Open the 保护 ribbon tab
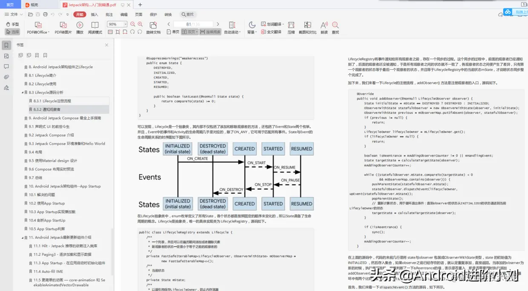The image size is (528, 291). (x=153, y=14)
